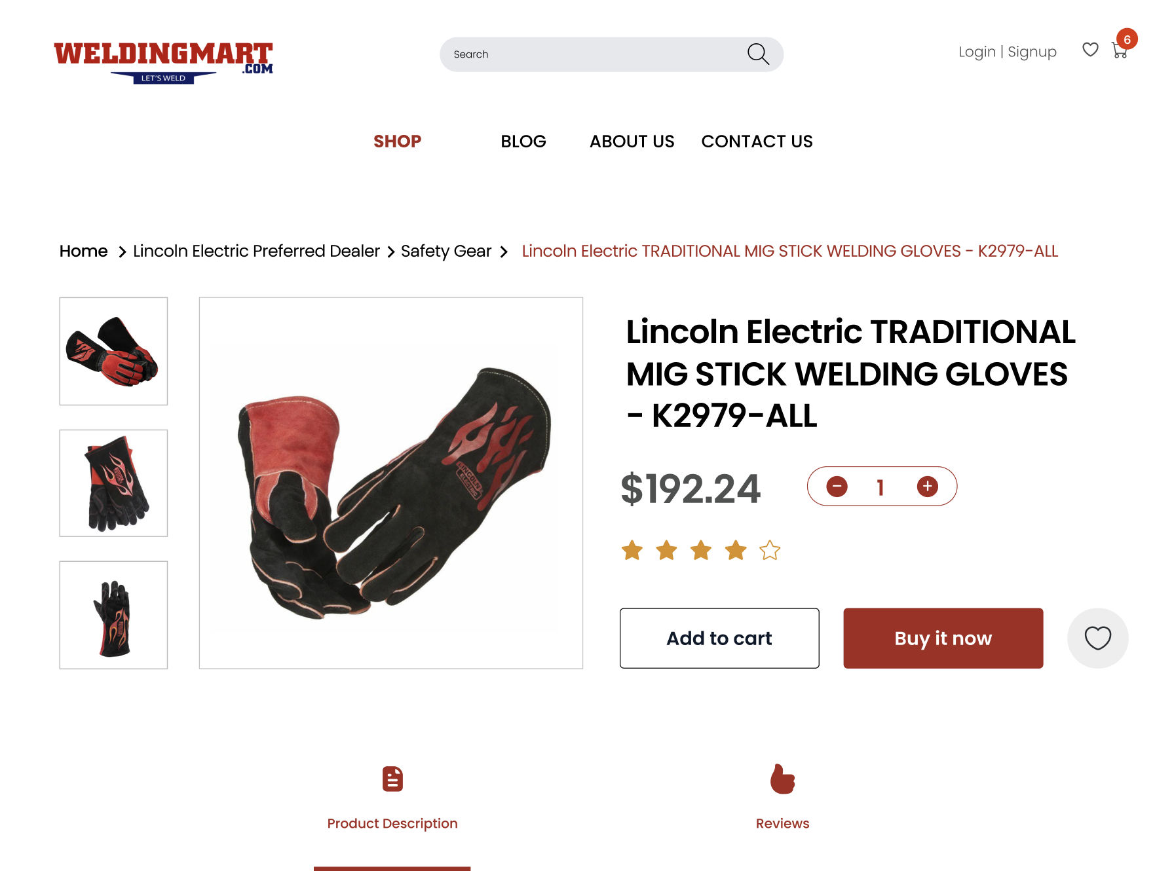Select the first filled rating star
The height and width of the screenshot is (871, 1174).
click(x=632, y=550)
